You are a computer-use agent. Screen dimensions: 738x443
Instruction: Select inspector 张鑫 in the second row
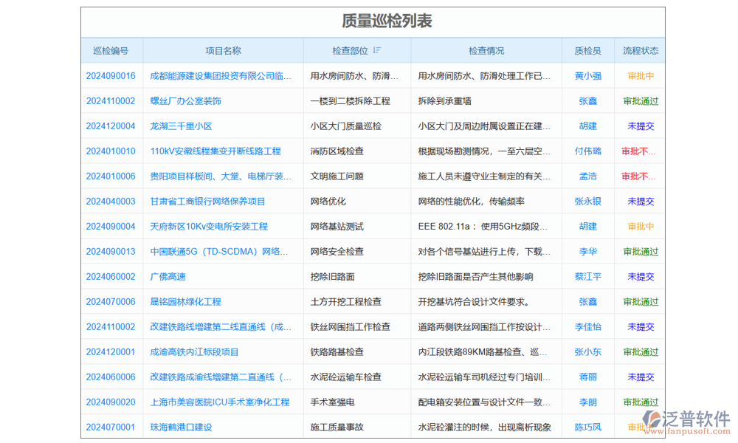587,101
